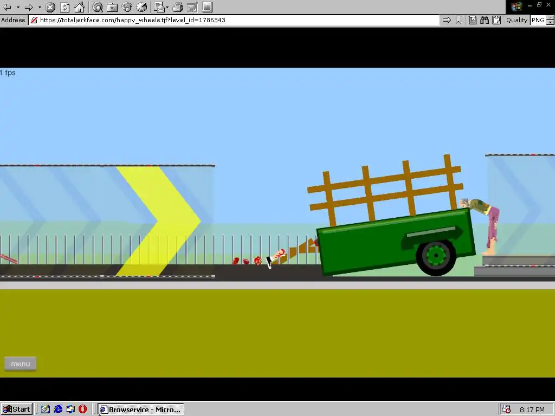Screen dimensions: 555x416
Task: Open the Media globe-note icon
Action: pyautogui.click(x=127, y=7)
